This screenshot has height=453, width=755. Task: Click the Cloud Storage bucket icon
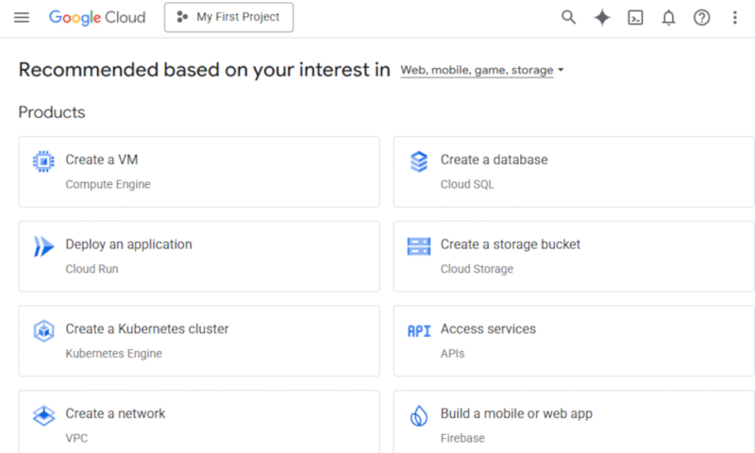tap(419, 246)
